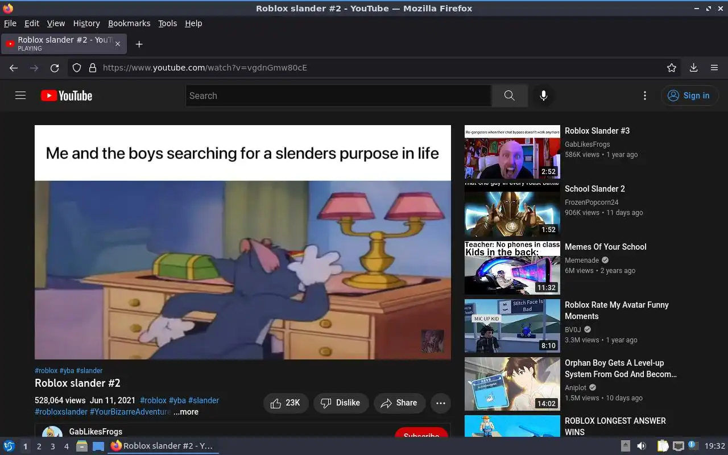Open the View menu

click(56, 23)
